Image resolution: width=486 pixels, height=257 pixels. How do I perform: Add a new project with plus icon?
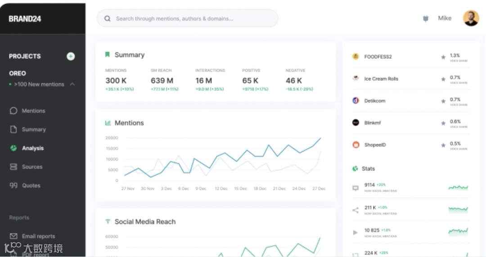click(71, 56)
